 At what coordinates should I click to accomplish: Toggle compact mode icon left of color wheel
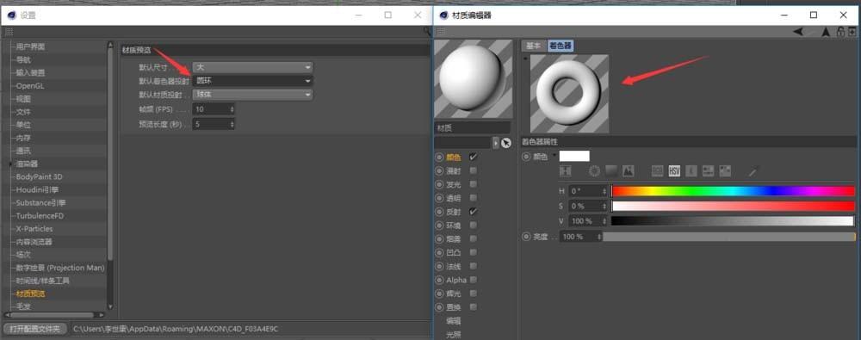pyautogui.click(x=566, y=171)
